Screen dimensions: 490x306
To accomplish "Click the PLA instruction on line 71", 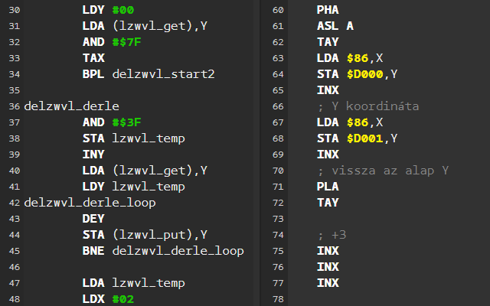I will [x=328, y=187].
